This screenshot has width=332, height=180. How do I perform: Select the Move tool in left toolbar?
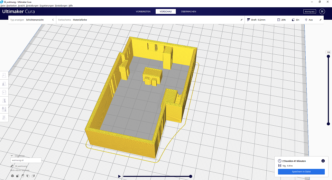[4, 75]
